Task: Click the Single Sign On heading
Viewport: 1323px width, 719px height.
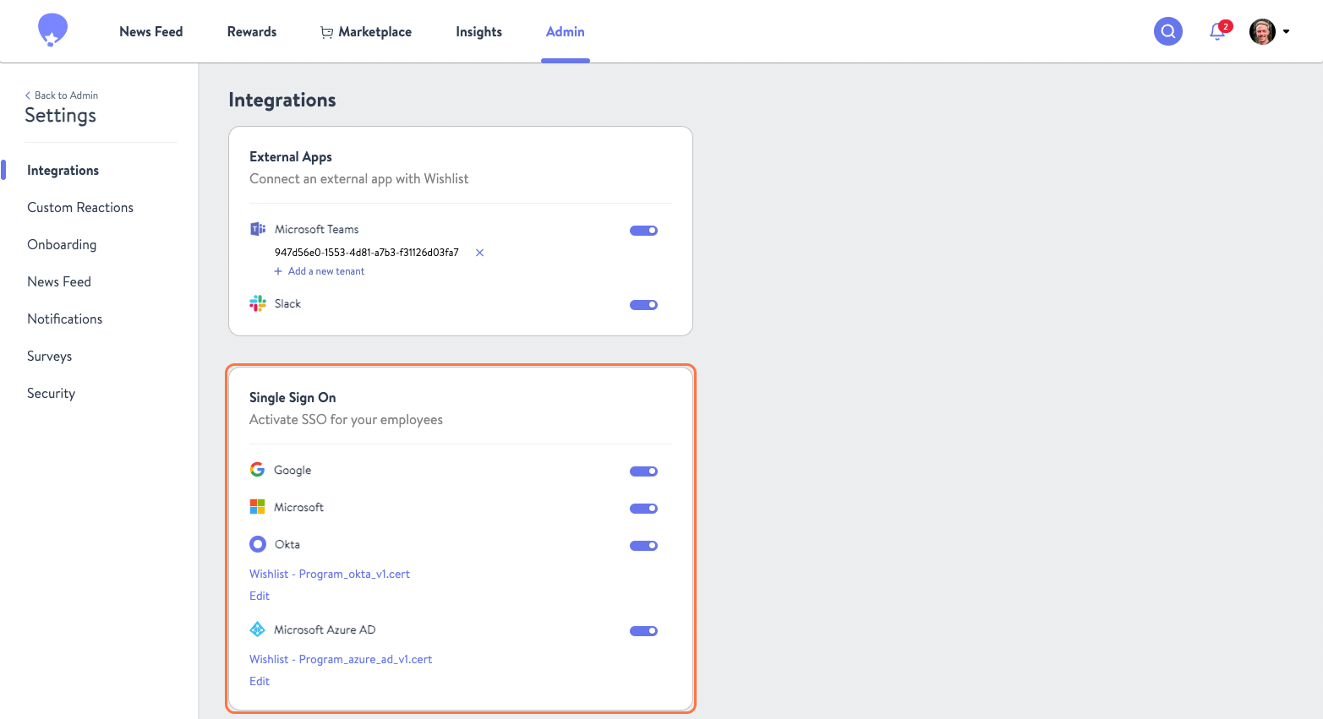Action: click(x=292, y=397)
